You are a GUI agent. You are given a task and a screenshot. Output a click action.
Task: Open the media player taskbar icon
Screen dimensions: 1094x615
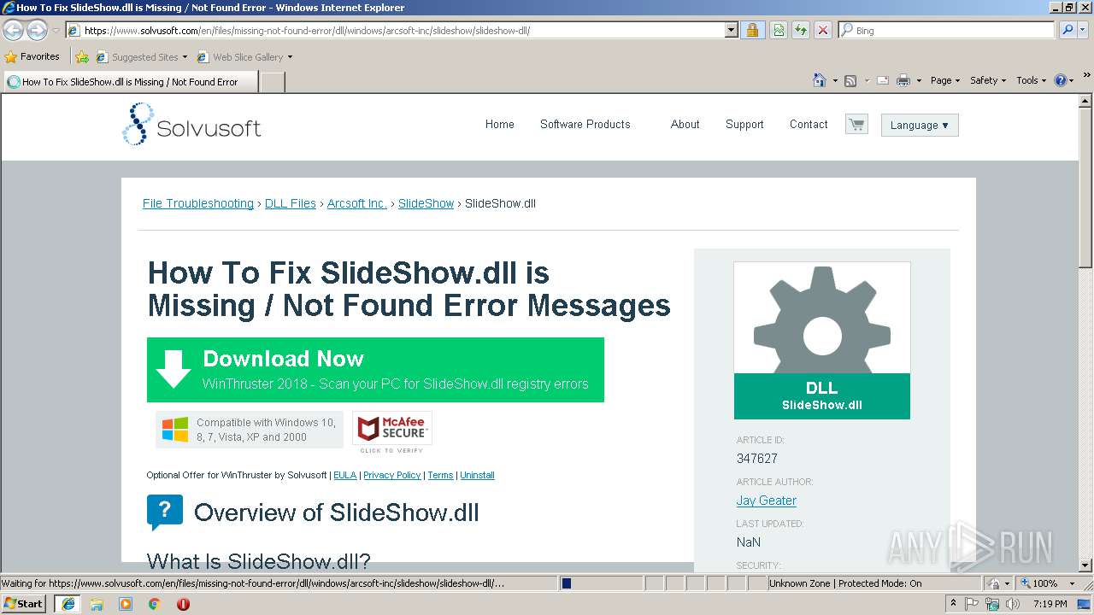[x=126, y=604]
